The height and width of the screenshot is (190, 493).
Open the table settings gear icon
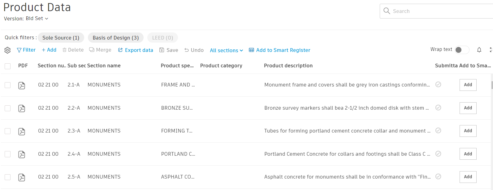coord(7,50)
